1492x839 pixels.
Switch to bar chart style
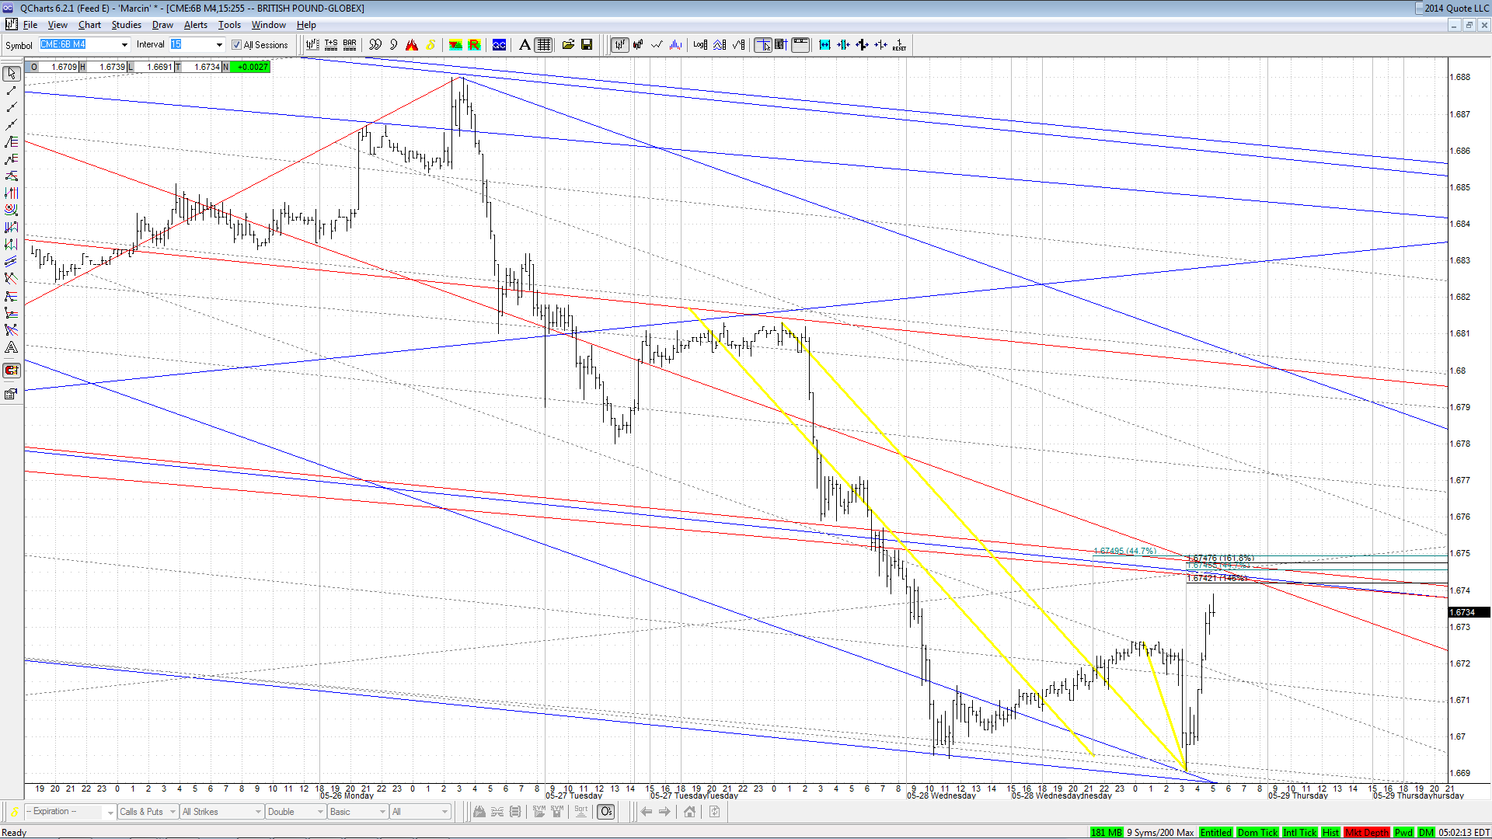coord(619,45)
